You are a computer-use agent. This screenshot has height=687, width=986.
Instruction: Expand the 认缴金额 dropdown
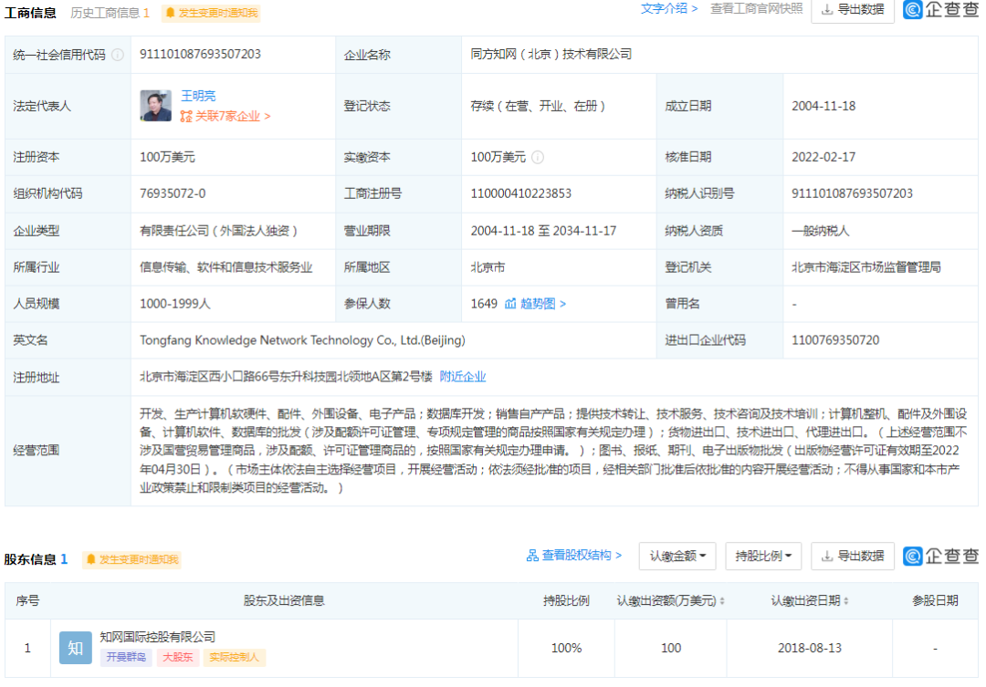coord(677,557)
